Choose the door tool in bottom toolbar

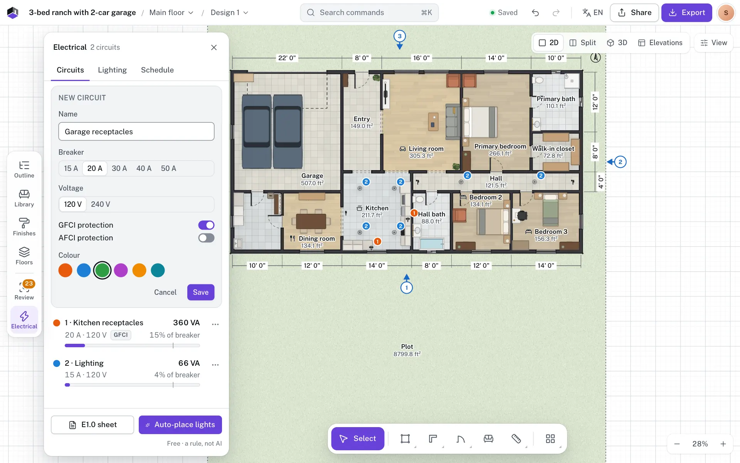pos(461,439)
